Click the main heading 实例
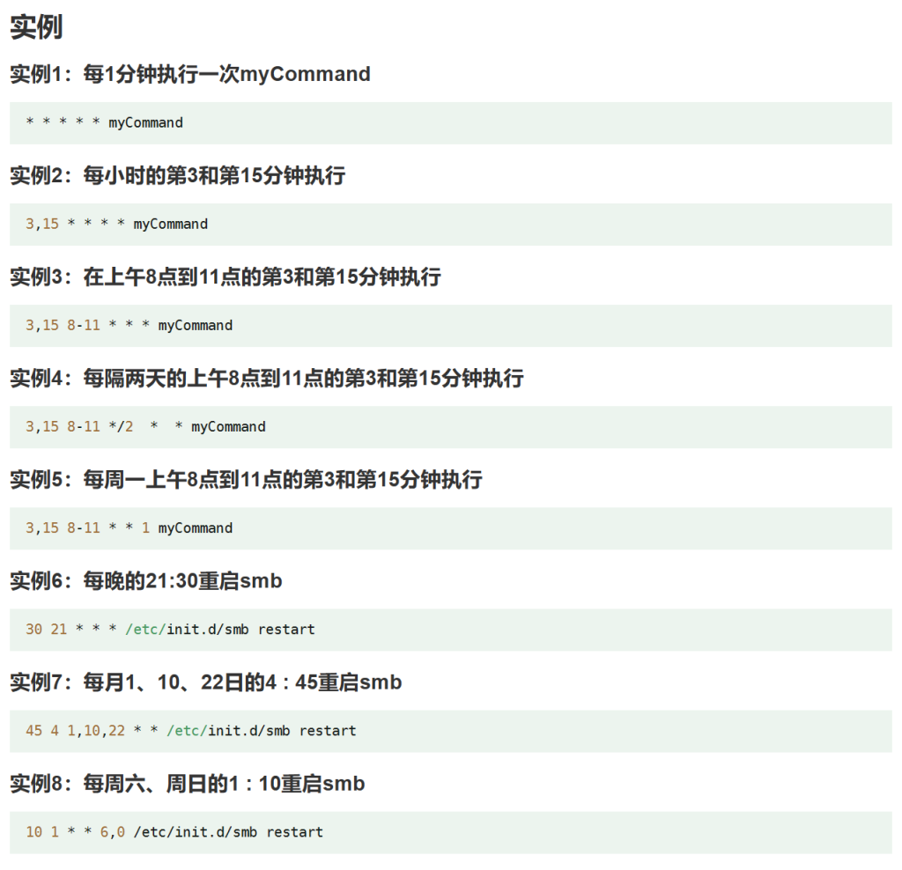 tap(36, 27)
